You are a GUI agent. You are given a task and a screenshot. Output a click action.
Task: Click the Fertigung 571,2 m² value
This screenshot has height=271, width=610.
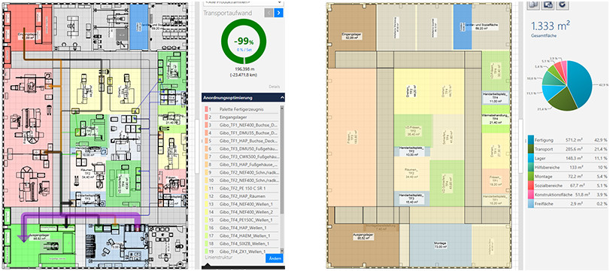pyautogui.click(x=575, y=139)
